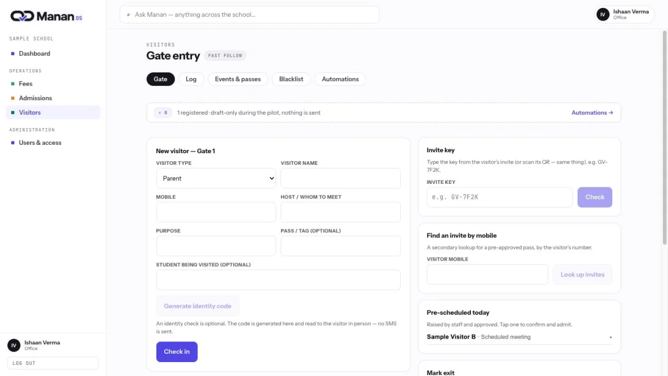This screenshot has width=668, height=376.
Task: Switch to the Events & passes tab
Action: (238, 79)
